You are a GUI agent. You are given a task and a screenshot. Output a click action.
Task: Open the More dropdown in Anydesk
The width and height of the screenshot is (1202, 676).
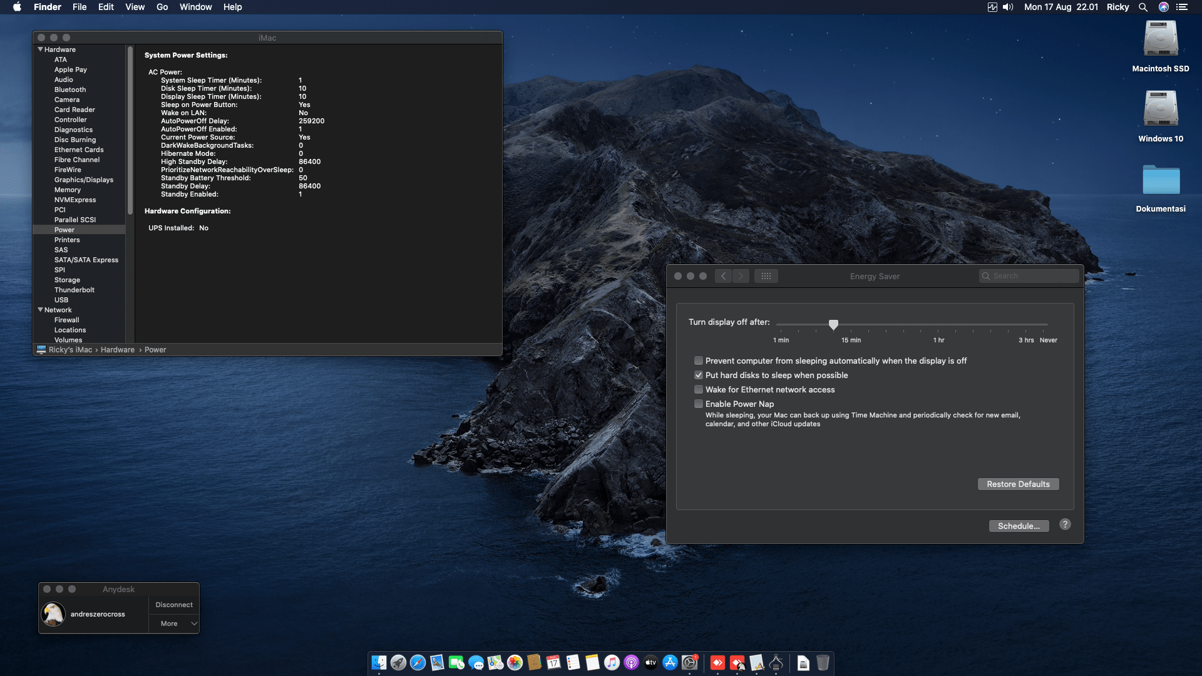(174, 623)
